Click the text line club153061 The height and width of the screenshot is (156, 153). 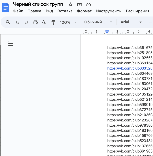(130, 84)
